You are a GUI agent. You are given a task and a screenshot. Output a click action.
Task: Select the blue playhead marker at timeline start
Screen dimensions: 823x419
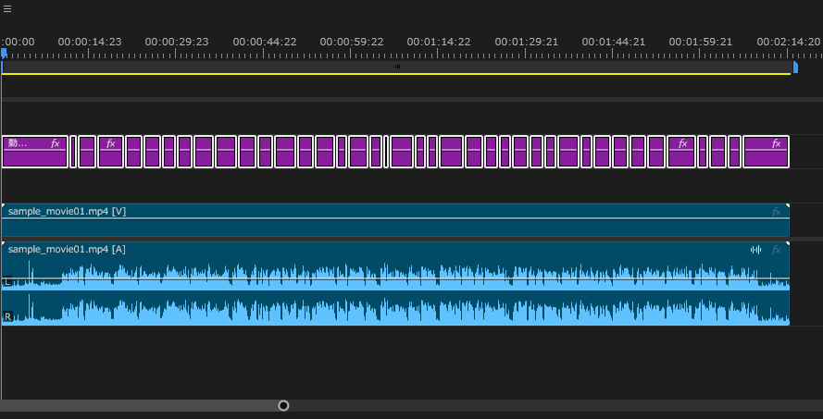(x=5, y=54)
